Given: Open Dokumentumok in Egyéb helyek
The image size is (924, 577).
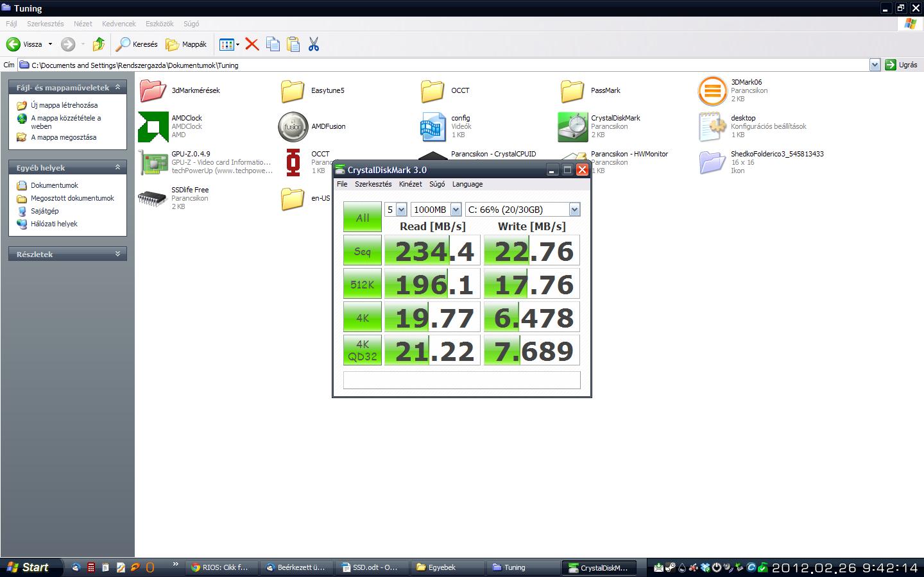Looking at the screenshot, I should pos(55,185).
